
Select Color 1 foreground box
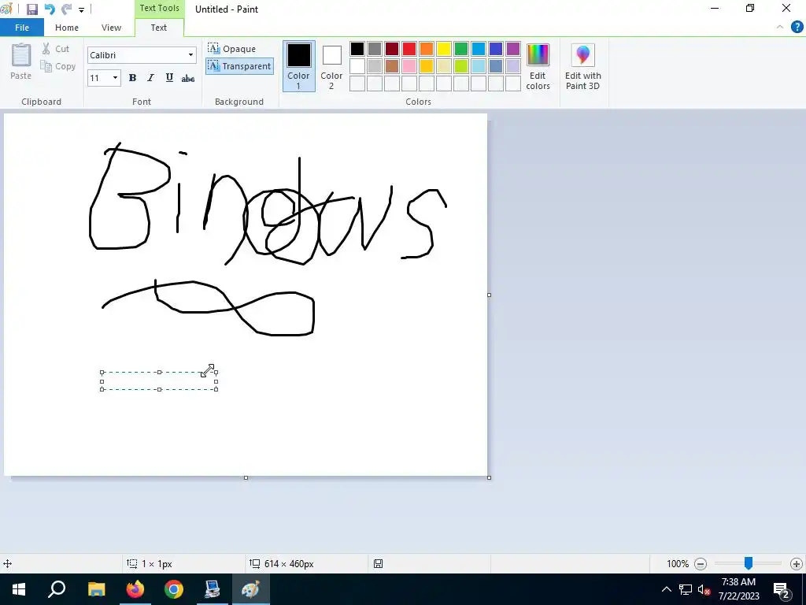tap(298, 66)
